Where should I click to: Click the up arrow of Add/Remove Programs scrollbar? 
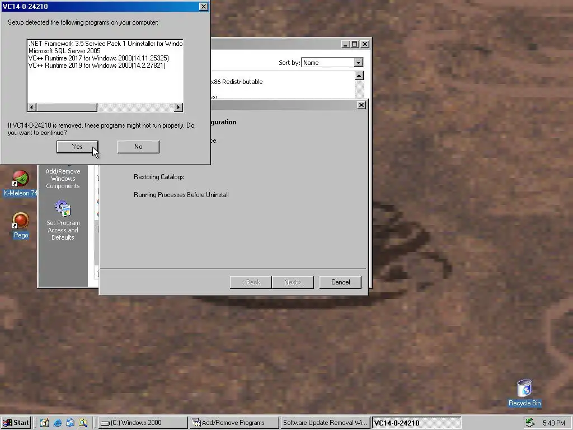(x=359, y=76)
